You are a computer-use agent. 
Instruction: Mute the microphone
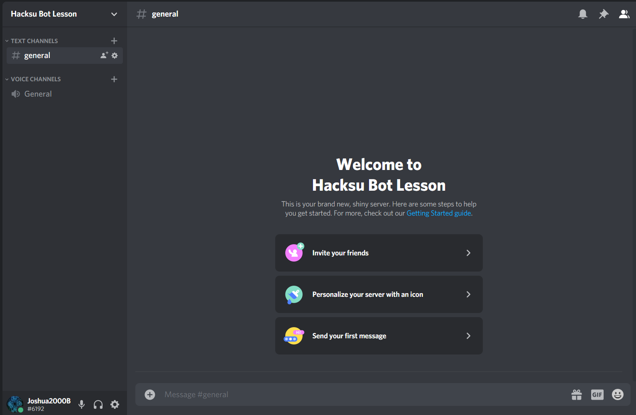pos(82,404)
